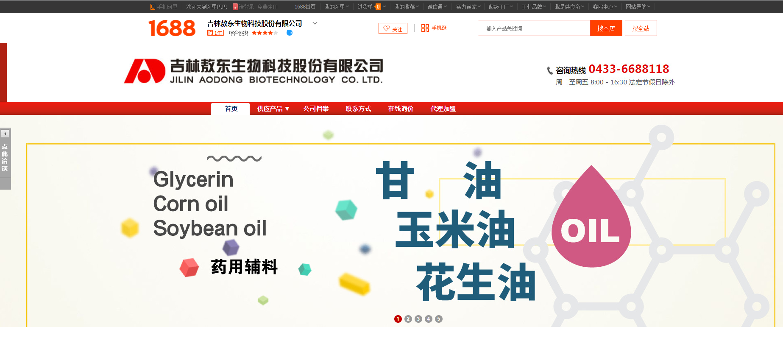Expand the 我的阿里 dropdown
This screenshot has width=783, height=355.
click(337, 7)
